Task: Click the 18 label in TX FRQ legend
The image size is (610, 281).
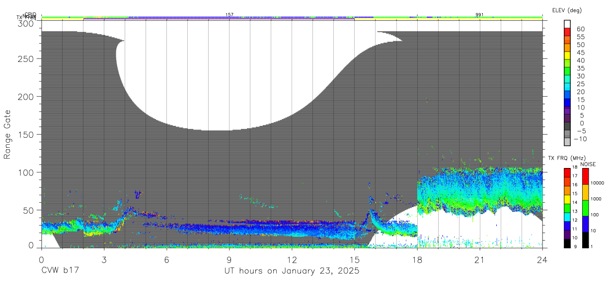Action: (x=574, y=167)
